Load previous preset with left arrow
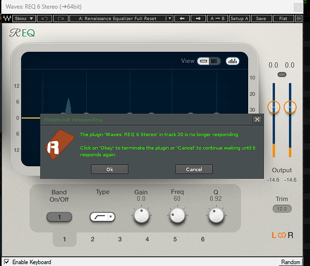The width and height of the screenshot is (310, 266). pos(182,19)
